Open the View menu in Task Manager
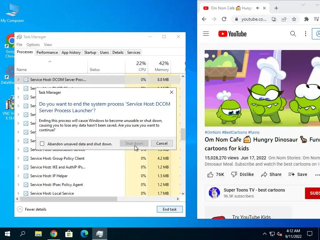320x240 pixels. click(48, 44)
